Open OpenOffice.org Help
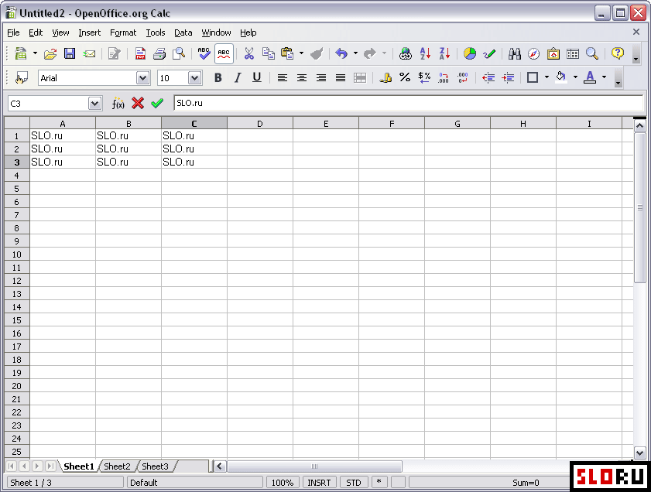The width and height of the screenshot is (651, 492). point(618,53)
